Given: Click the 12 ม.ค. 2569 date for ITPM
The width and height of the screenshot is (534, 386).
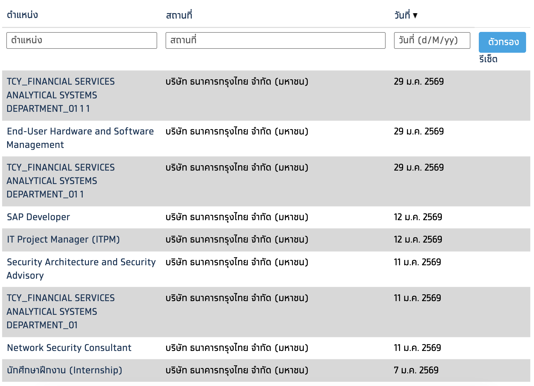Looking at the screenshot, I should [x=418, y=239].
